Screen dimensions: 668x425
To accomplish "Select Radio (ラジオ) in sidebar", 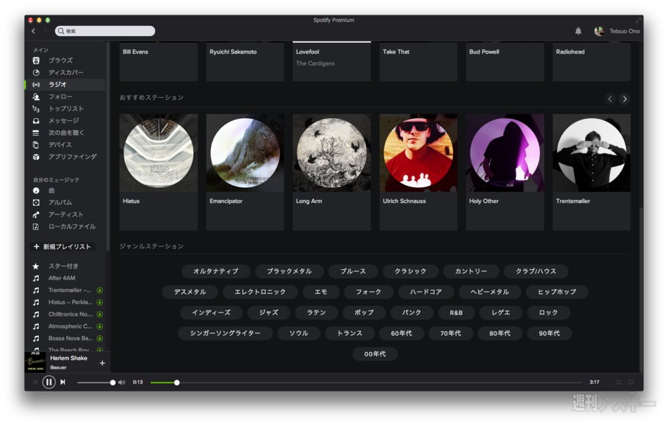I will pyautogui.click(x=57, y=84).
